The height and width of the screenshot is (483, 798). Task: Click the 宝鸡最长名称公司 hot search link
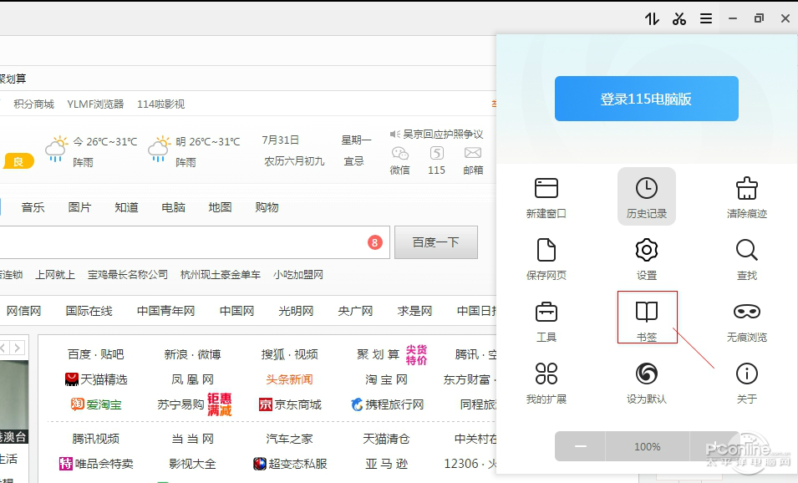[x=128, y=275]
